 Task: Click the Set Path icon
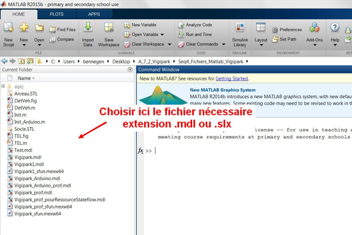(275, 39)
